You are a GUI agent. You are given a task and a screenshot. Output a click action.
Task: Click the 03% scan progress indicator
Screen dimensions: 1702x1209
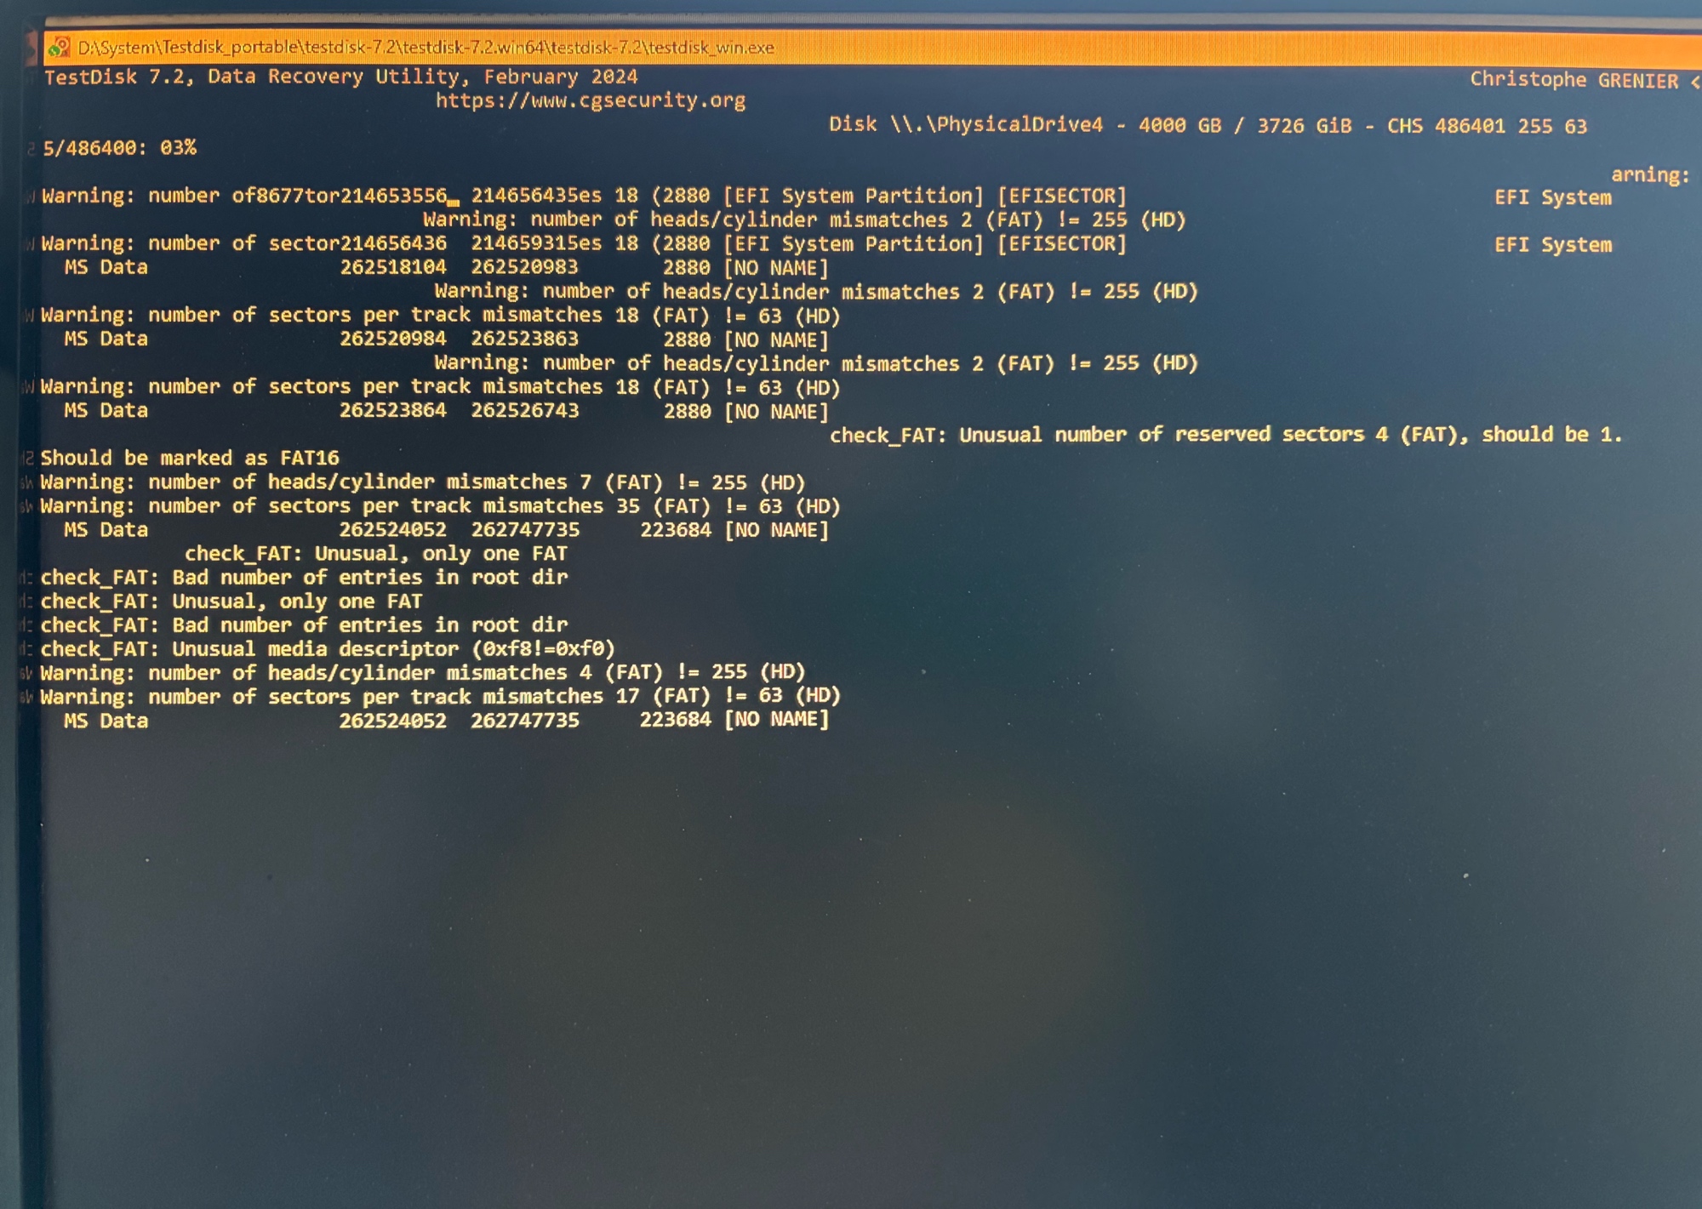(178, 148)
